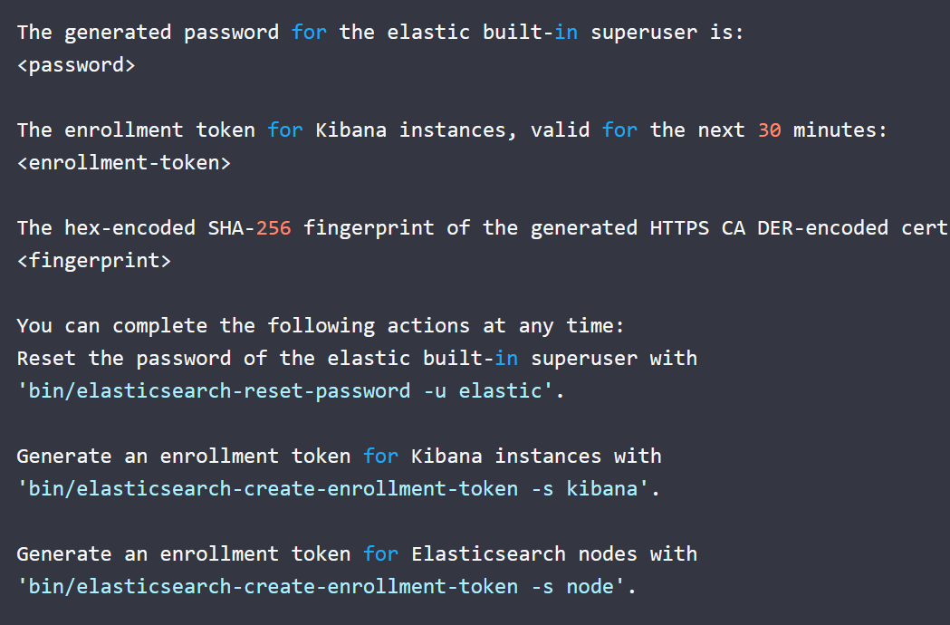Click the <password> placeholder text

pos(76,65)
